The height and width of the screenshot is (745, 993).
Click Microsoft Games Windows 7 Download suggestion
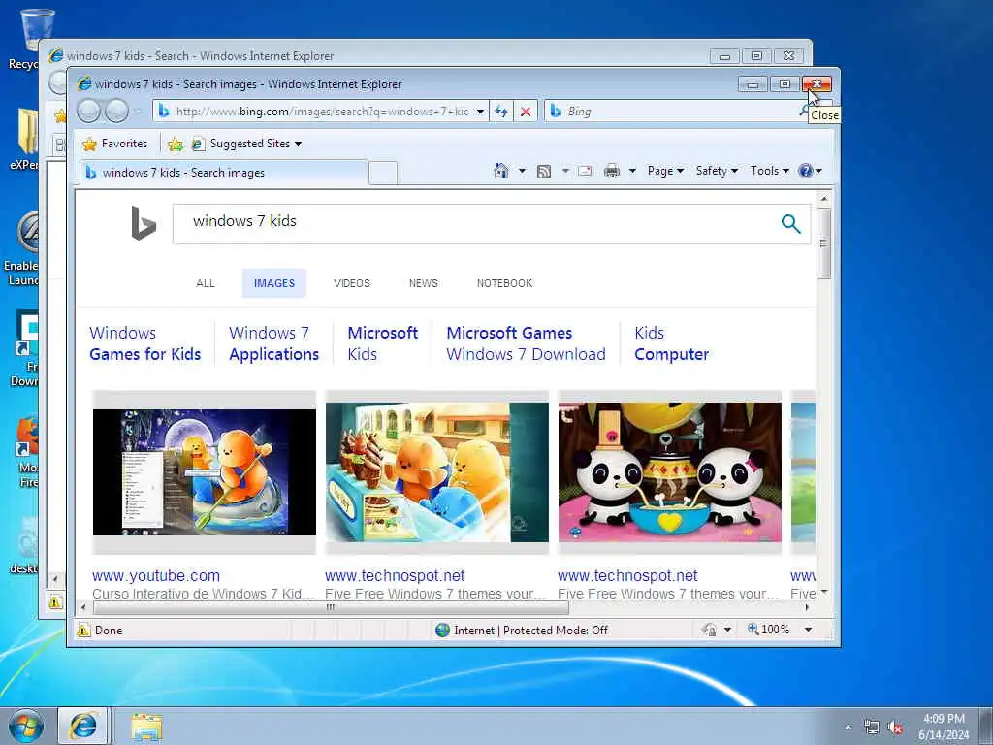[526, 343]
